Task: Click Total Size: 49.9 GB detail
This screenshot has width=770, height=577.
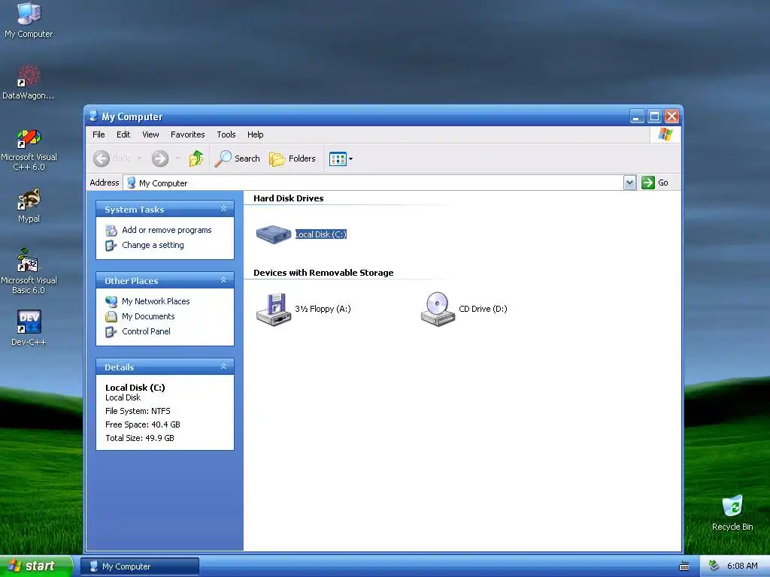Action: tap(140, 438)
